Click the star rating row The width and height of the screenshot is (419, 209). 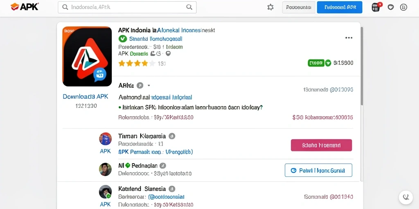137,63
